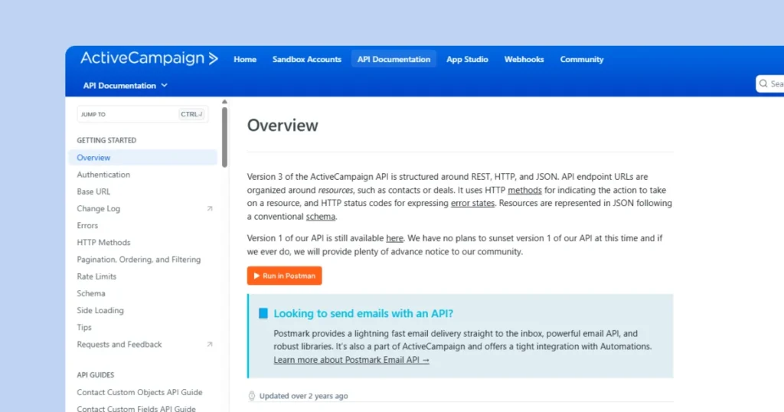Expand the API Documentation version dropdown
Viewport: 784px width, 412px height.
(x=125, y=86)
